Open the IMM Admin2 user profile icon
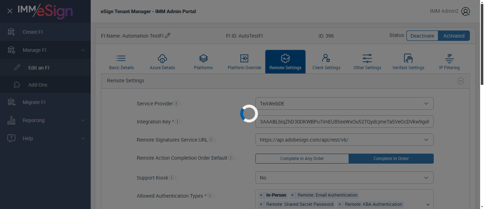This screenshot has width=484, height=209. point(466,11)
